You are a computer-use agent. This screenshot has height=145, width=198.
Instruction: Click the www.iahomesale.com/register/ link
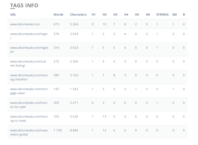point(29,48)
